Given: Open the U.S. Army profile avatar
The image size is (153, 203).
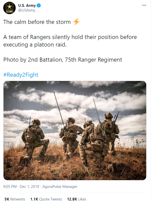Looking at the screenshot, I should 9,8.
